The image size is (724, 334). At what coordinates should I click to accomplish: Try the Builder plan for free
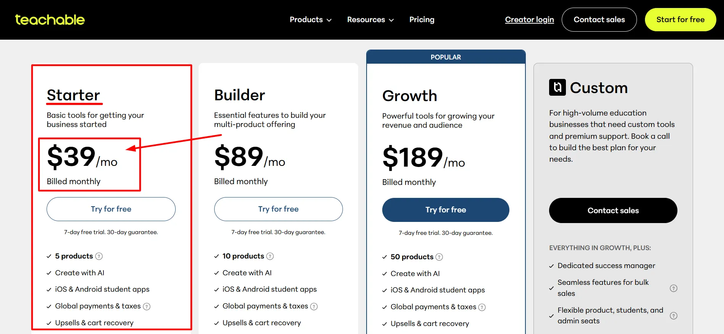point(278,209)
